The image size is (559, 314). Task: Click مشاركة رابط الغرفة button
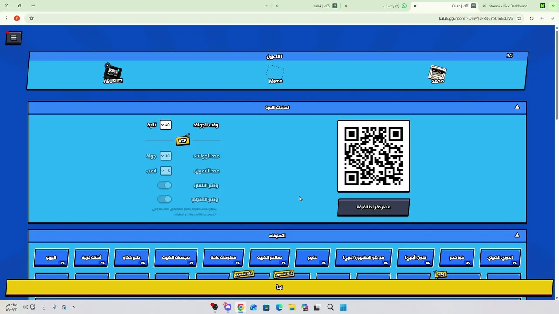(x=373, y=208)
